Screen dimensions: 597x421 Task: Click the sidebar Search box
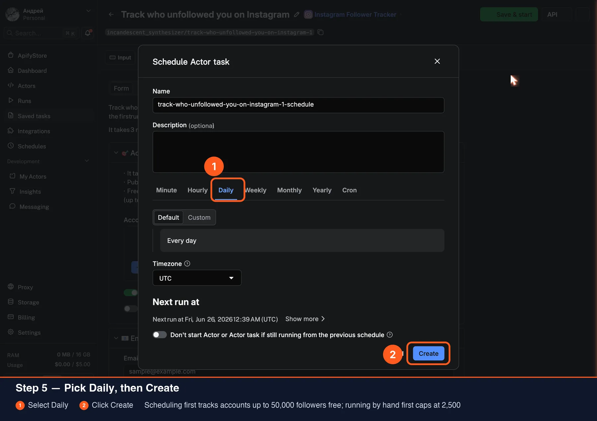(41, 33)
